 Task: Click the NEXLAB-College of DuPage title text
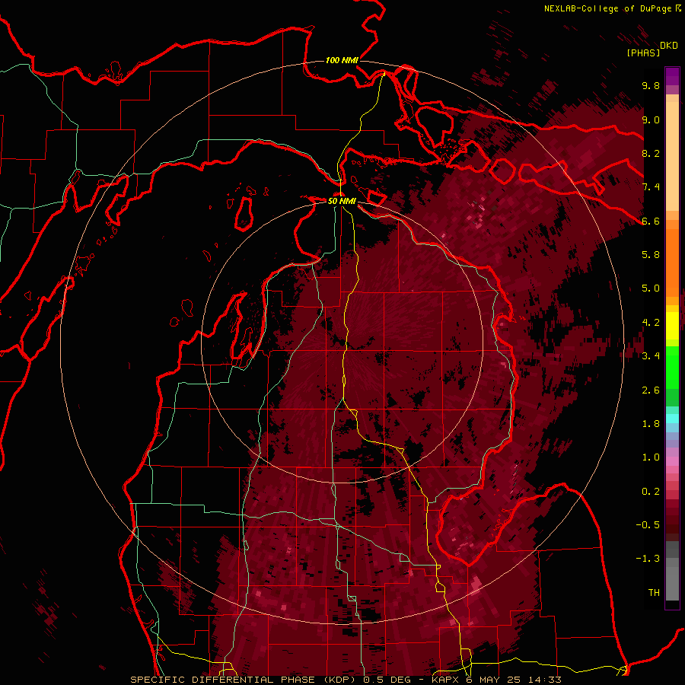(607, 8)
